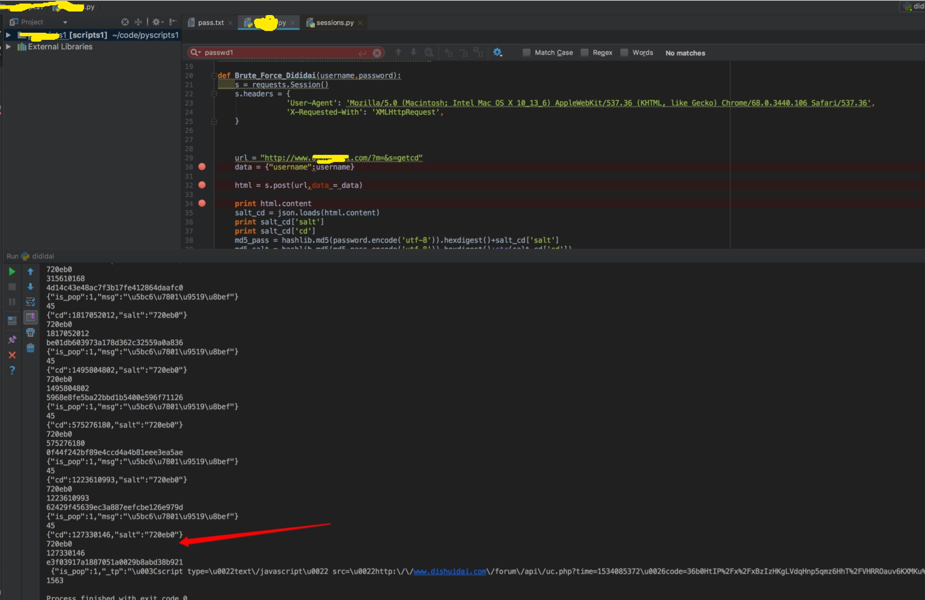The height and width of the screenshot is (600, 925).
Task: Click the new line arrow in search field
Action: (x=362, y=53)
